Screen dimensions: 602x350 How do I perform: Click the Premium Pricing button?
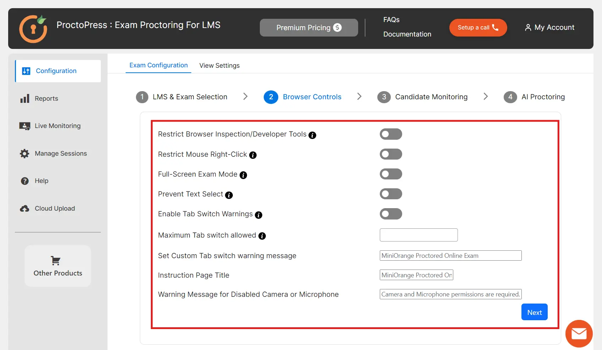pos(309,28)
